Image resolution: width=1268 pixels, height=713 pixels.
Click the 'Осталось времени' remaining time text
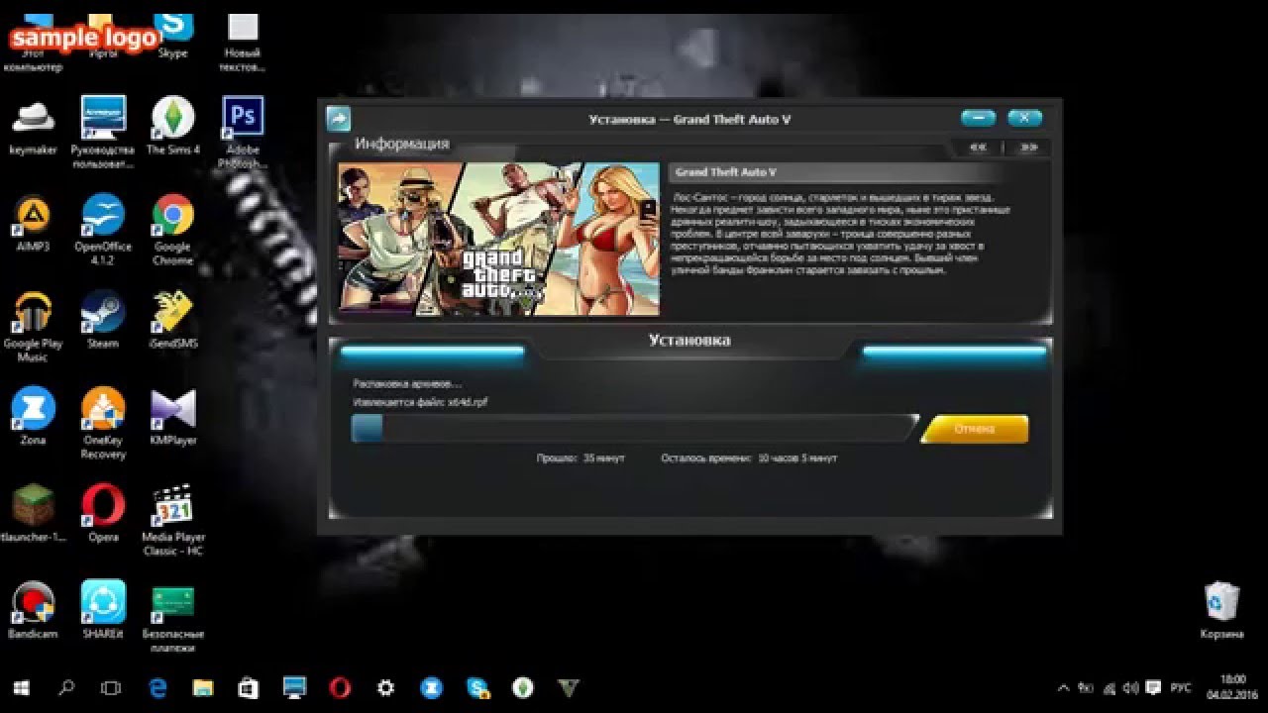tap(749, 458)
